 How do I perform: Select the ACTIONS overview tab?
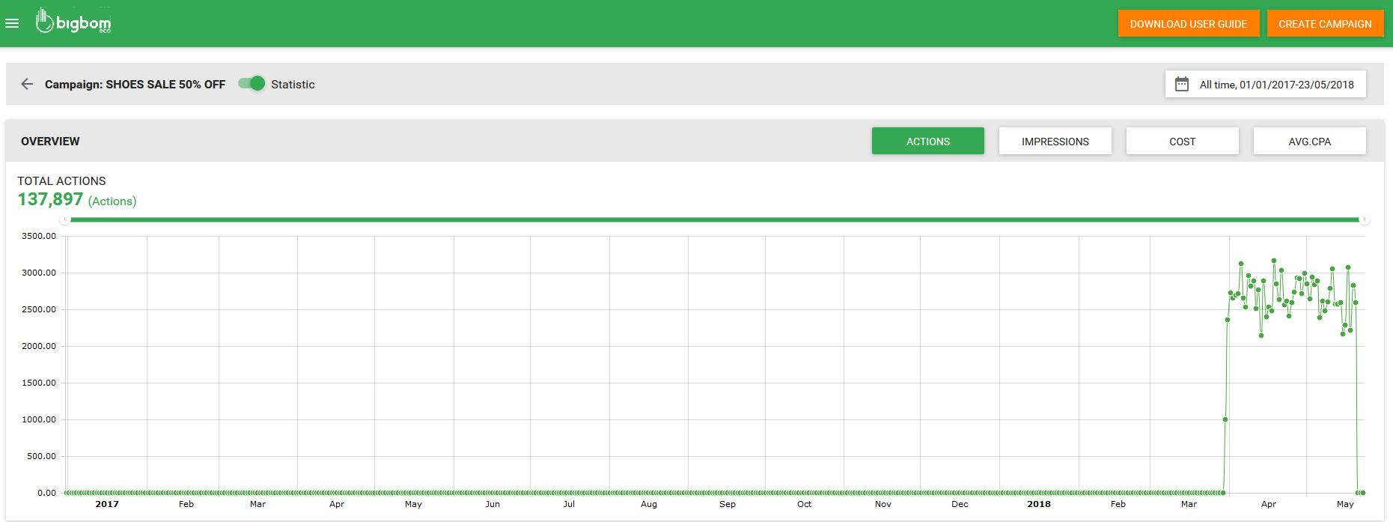click(x=927, y=141)
